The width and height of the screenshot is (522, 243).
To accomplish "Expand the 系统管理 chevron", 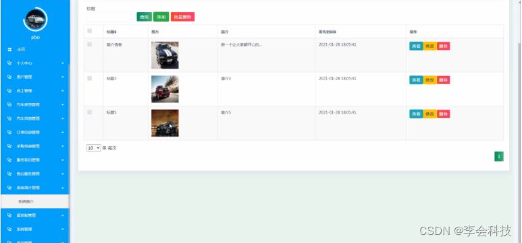I will tap(63, 229).
